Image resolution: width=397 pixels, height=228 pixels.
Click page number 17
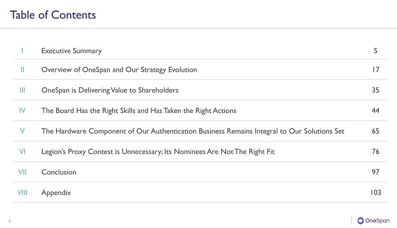[375, 70]
